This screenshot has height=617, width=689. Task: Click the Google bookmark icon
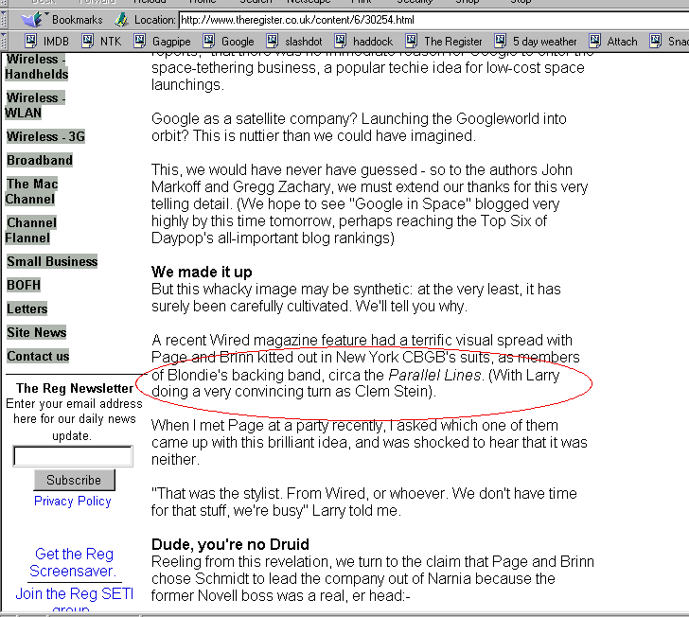[209, 41]
